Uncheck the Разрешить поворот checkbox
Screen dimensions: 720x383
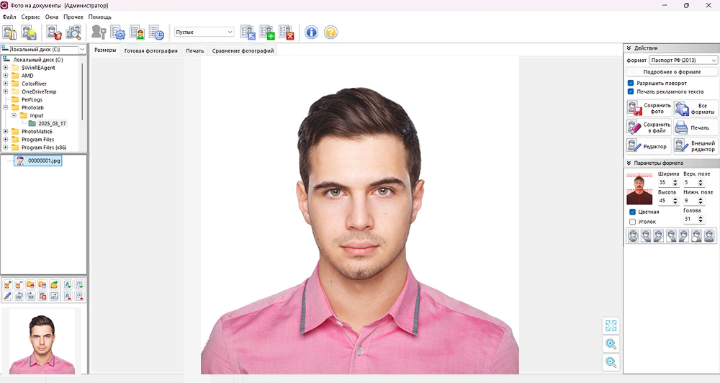click(631, 84)
